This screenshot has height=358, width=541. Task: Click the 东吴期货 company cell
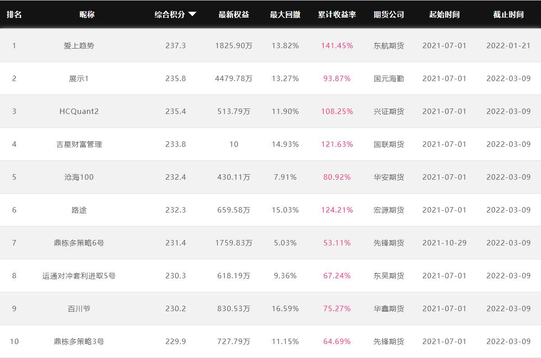(389, 276)
